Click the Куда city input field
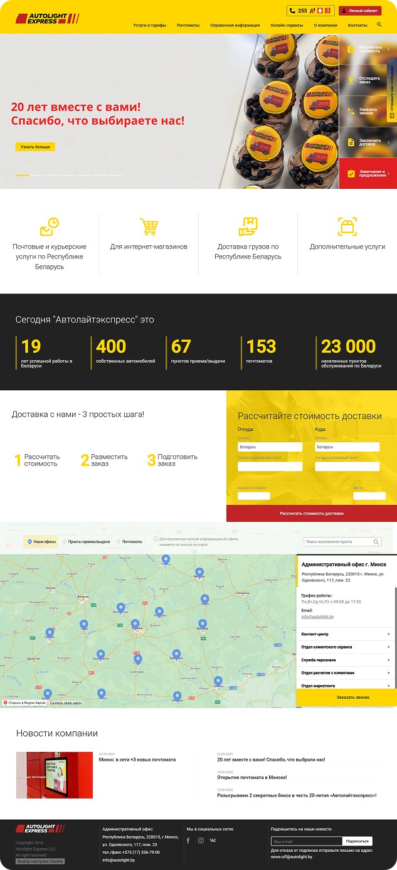This screenshot has width=397, height=870. click(x=347, y=467)
